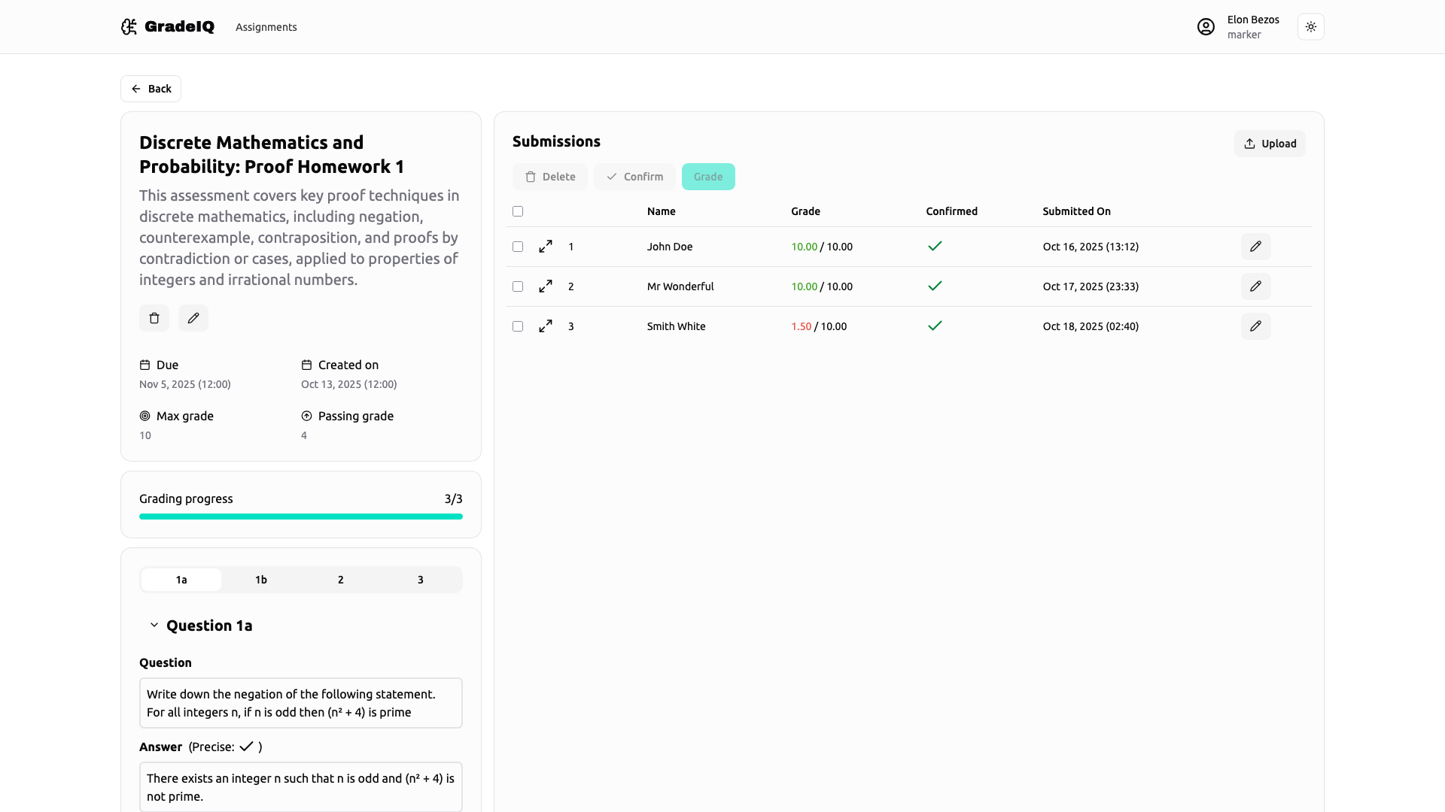Switch to question tab 1b
1445x812 pixels.
(261, 580)
